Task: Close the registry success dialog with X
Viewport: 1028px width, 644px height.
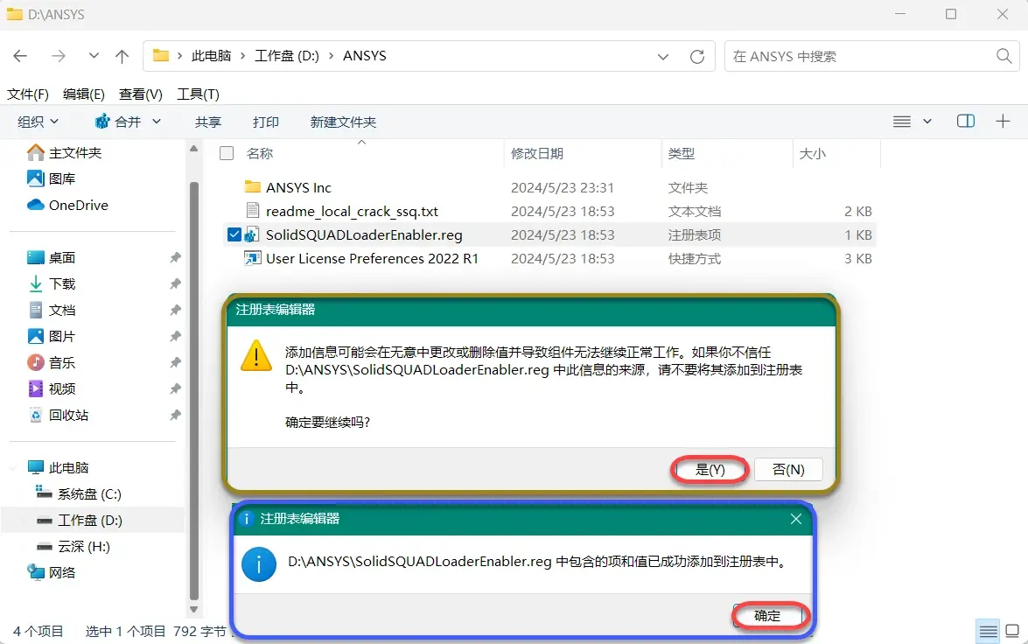Action: tap(796, 519)
